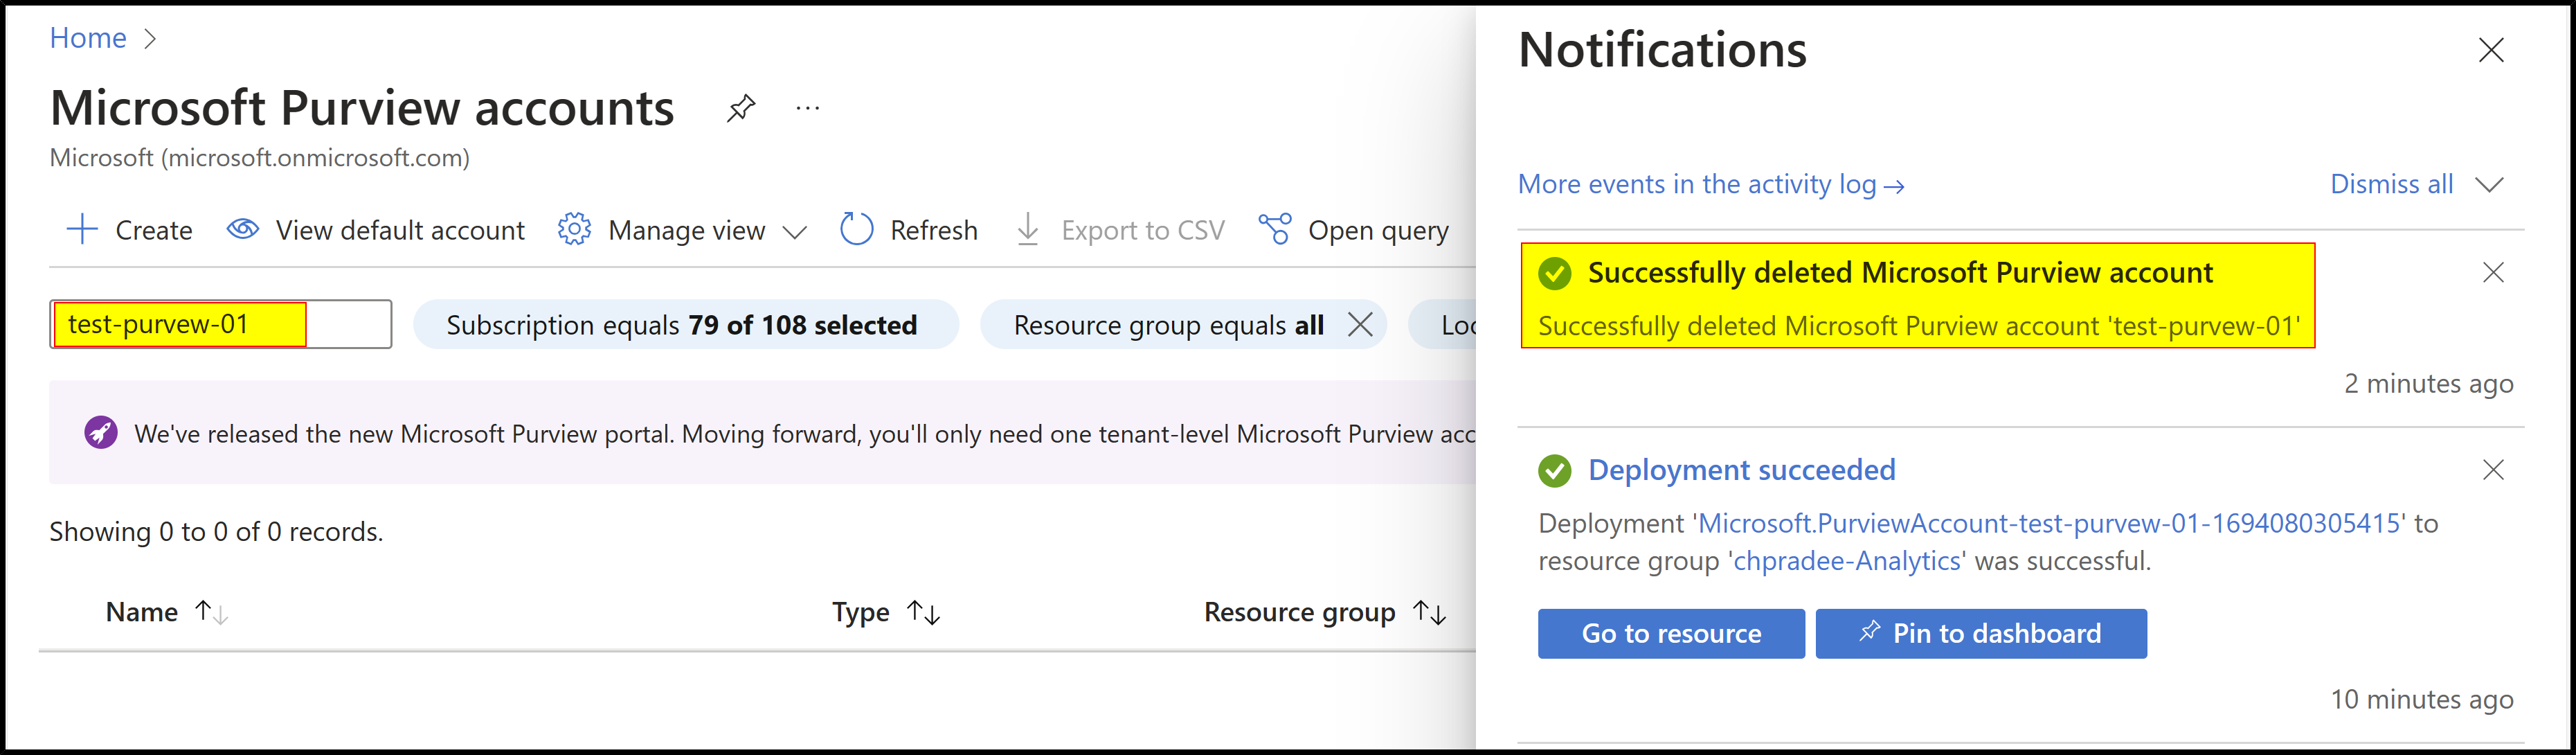
Task: Open More events in the activity log
Action: click(x=1711, y=184)
